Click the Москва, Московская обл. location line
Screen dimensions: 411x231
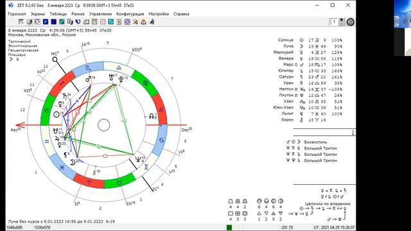tap(42, 35)
